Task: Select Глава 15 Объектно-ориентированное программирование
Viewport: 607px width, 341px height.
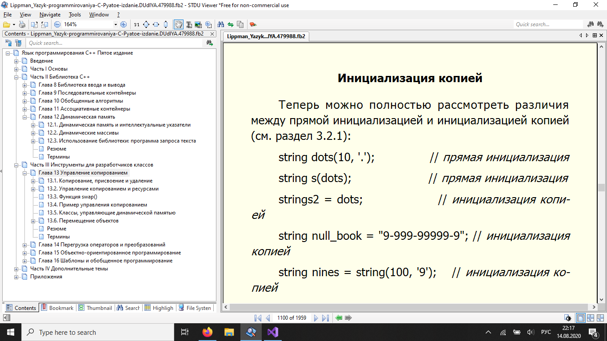Action: pyautogui.click(x=110, y=253)
